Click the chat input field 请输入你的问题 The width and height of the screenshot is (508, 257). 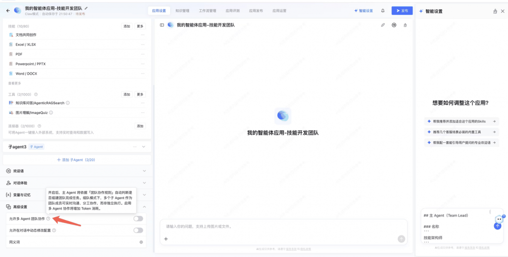pos(284,226)
